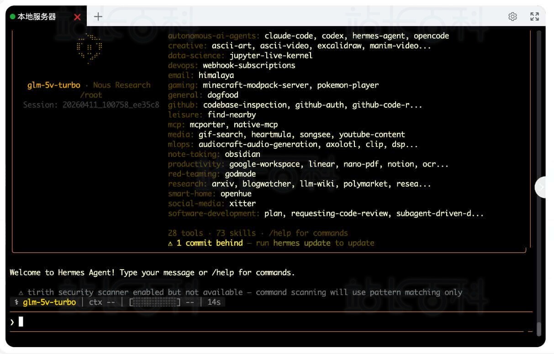Image resolution: width=554 pixels, height=354 pixels.
Task: Expand the right side panel arrow
Action: click(542, 187)
